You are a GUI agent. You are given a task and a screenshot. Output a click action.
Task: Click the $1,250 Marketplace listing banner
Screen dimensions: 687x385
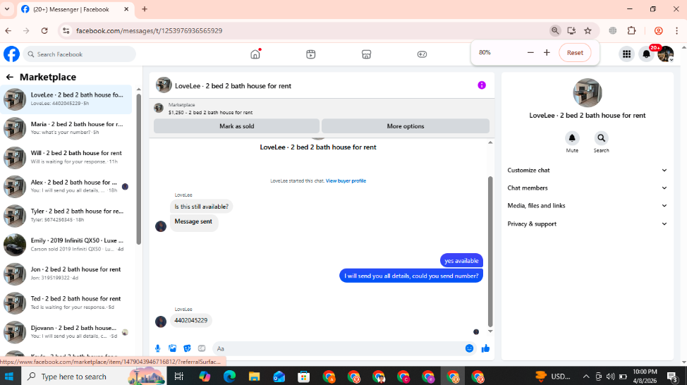pyautogui.click(x=322, y=109)
